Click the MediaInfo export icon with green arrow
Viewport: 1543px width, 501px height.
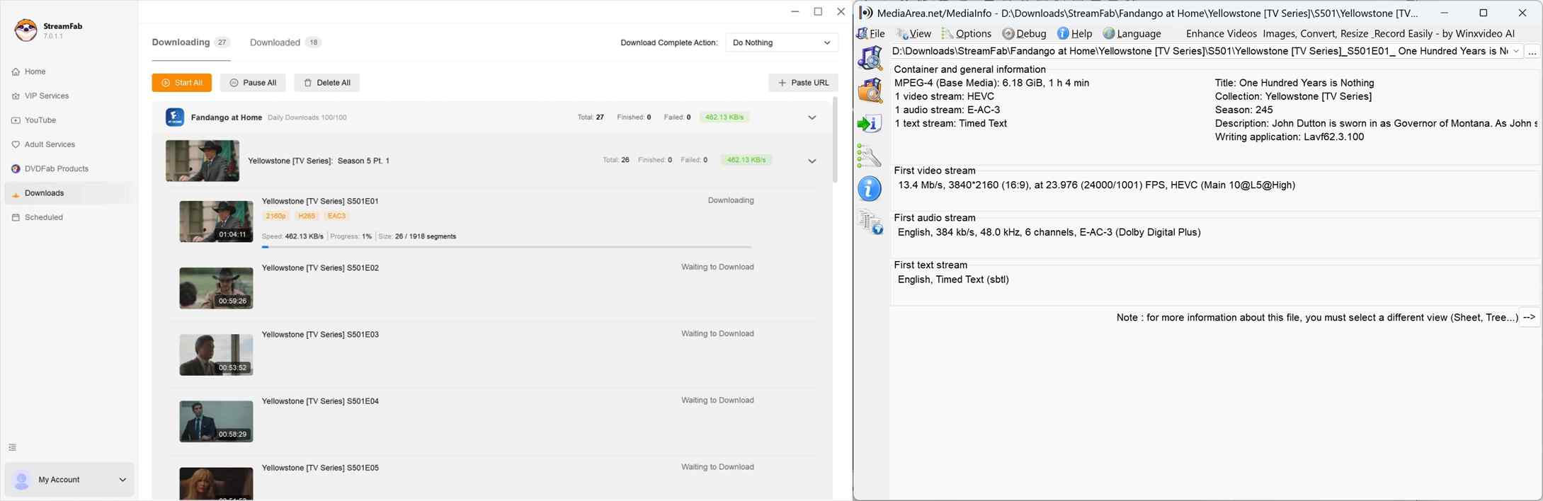[870, 124]
